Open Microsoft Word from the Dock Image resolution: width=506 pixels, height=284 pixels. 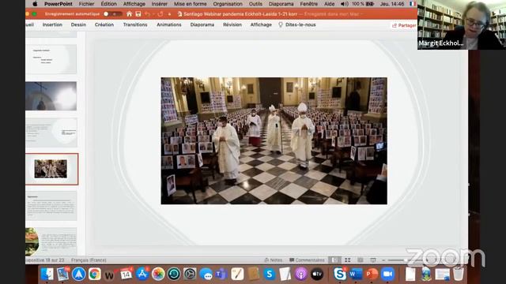[356, 274]
